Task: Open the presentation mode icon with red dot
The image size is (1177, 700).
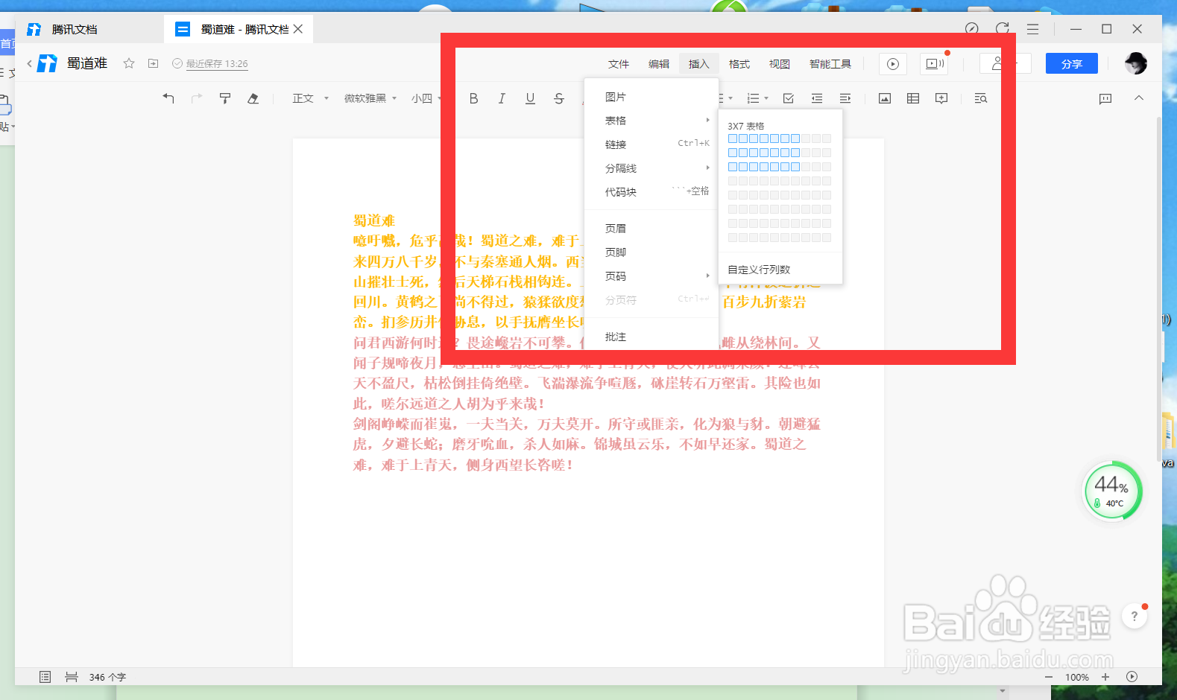Action: click(x=934, y=64)
